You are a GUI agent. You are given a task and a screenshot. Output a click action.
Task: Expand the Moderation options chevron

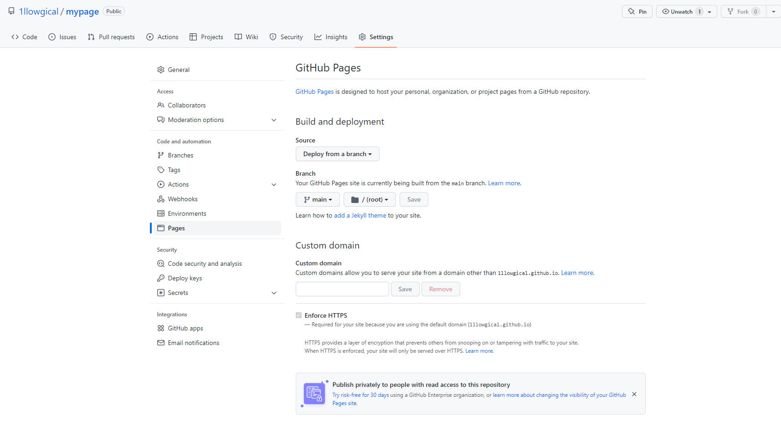274,120
